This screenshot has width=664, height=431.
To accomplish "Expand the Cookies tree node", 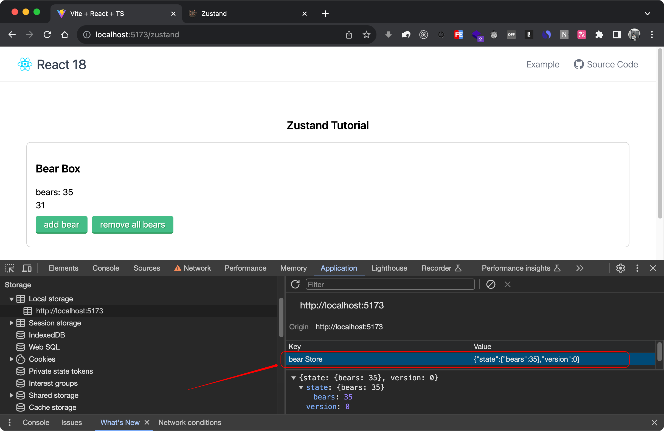I will tap(12, 359).
